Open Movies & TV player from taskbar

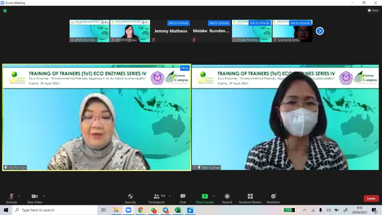190,210
